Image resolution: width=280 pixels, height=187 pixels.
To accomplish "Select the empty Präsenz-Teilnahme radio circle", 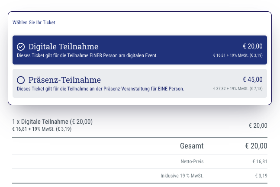I will pyautogui.click(x=21, y=80).
